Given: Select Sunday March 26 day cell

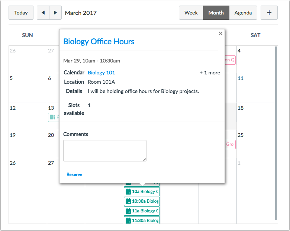Looking at the screenshot, I should coord(28,191).
